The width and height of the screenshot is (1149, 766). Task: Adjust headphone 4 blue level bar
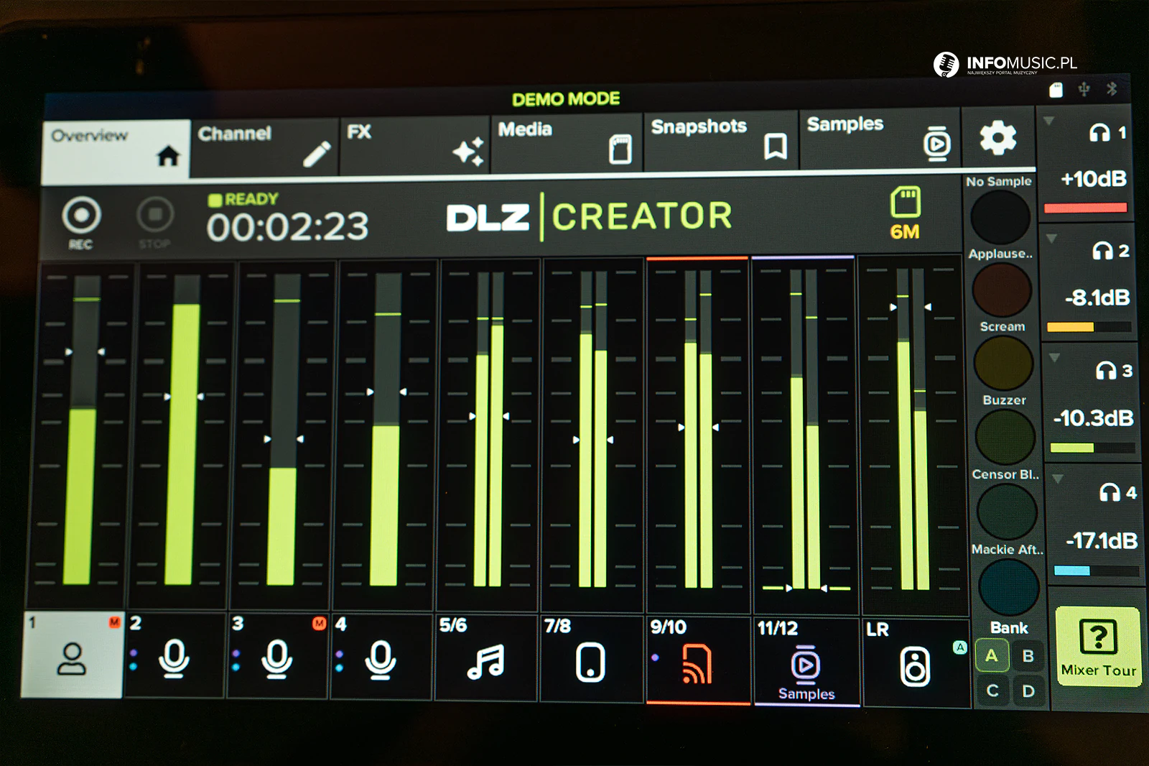click(1096, 571)
